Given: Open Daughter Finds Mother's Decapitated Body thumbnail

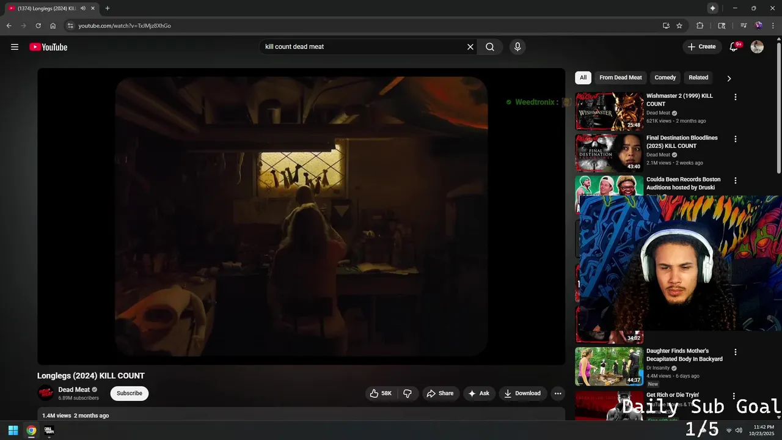Looking at the screenshot, I should pyautogui.click(x=609, y=367).
